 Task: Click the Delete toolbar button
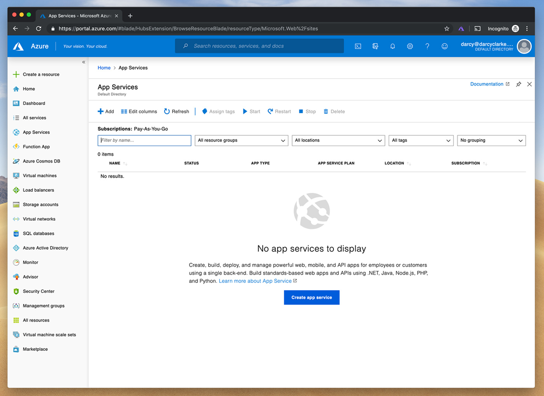tap(334, 112)
